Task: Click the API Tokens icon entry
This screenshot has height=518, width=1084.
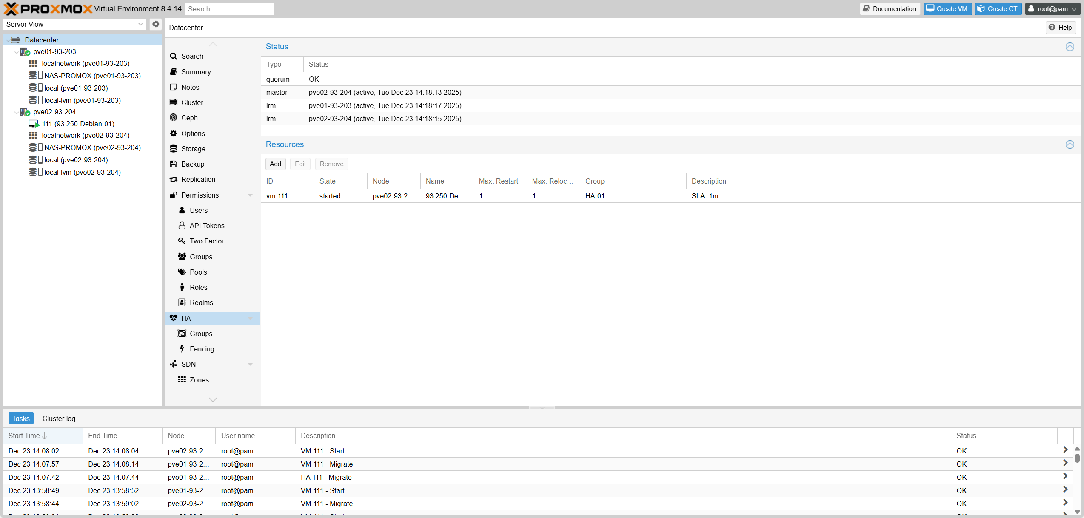Action: click(x=182, y=226)
